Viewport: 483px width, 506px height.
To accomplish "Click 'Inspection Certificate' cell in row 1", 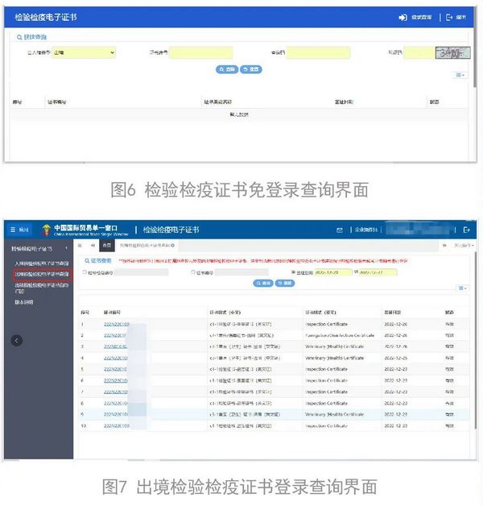I will [326, 324].
